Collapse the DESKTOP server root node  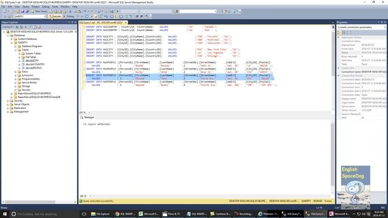[4, 31]
